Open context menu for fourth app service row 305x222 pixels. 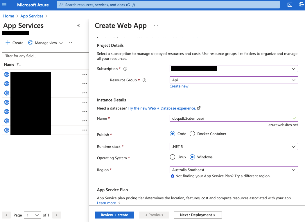(x=85, y=102)
